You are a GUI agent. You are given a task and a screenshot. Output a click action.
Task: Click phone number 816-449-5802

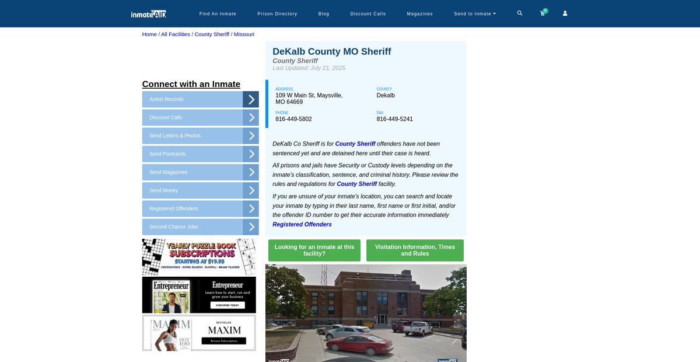[294, 119]
